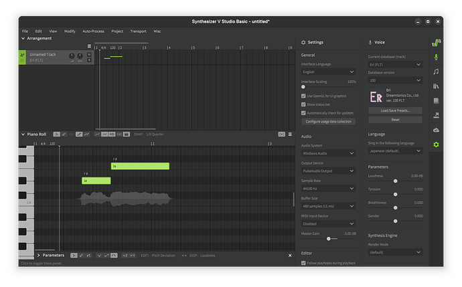The image size is (462, 287).
Task: Open the Edit menu
Action: tap(39, 31)
